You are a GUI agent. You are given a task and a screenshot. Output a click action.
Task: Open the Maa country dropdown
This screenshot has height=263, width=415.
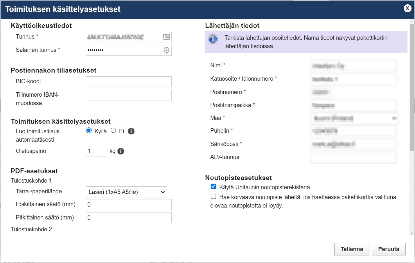click(355, 118)
